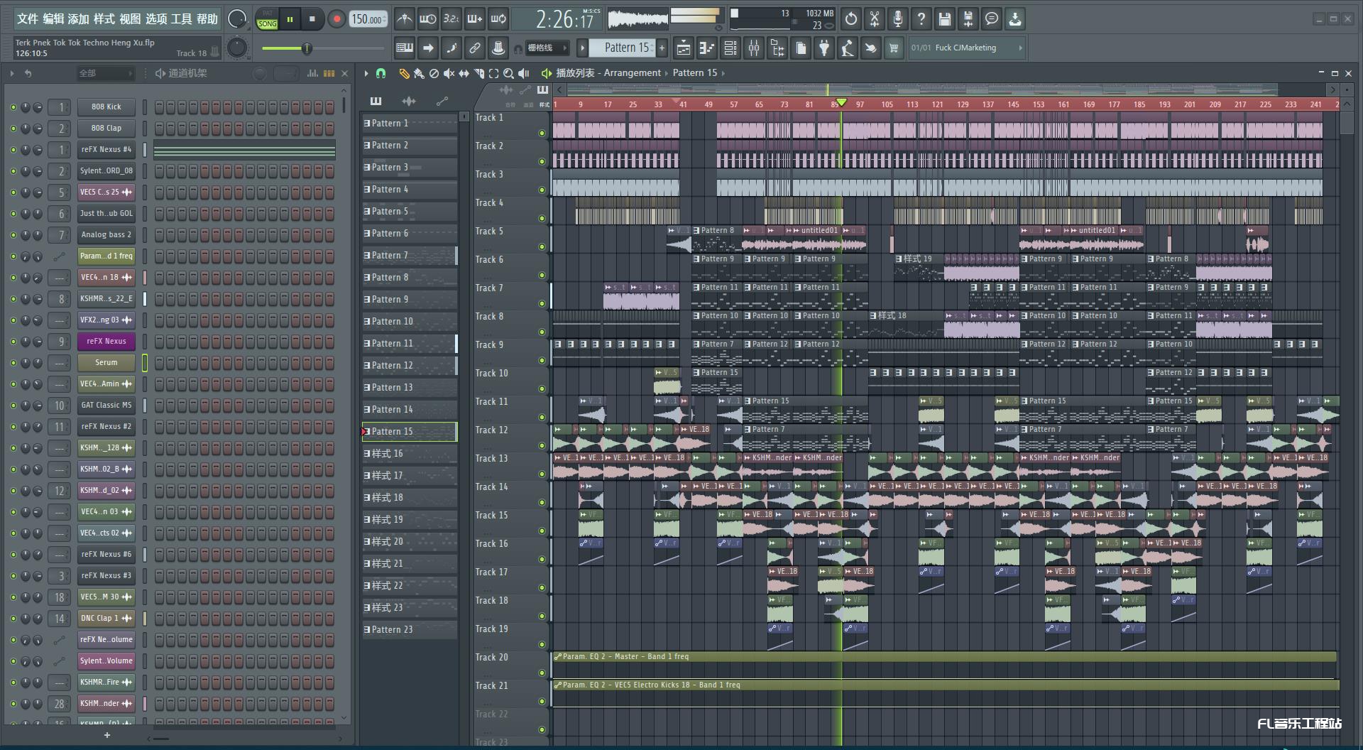The image size is (1363, 750).
Task: Add new pattern with plus button
Action: point(662,48)
